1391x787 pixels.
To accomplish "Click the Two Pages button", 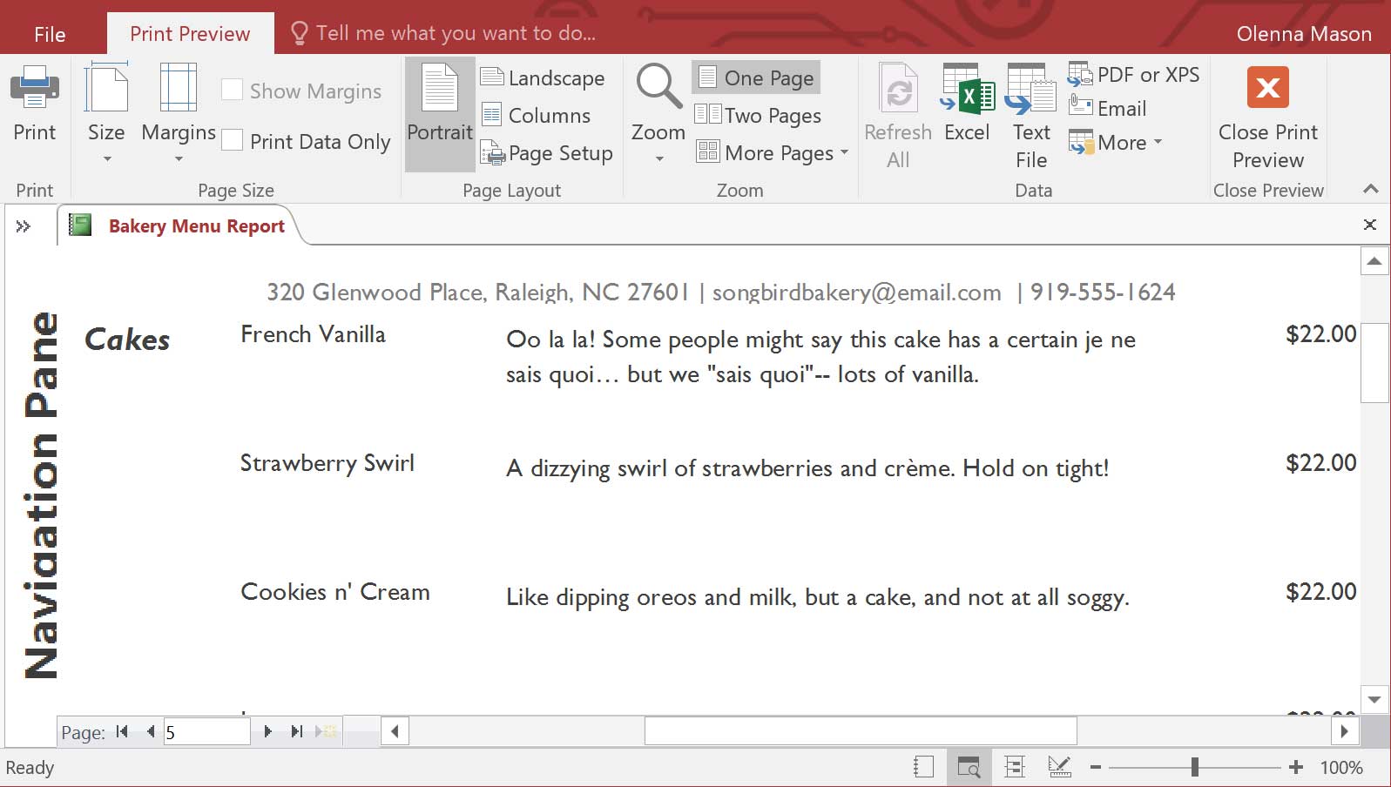I will click(x=758, y=116).
